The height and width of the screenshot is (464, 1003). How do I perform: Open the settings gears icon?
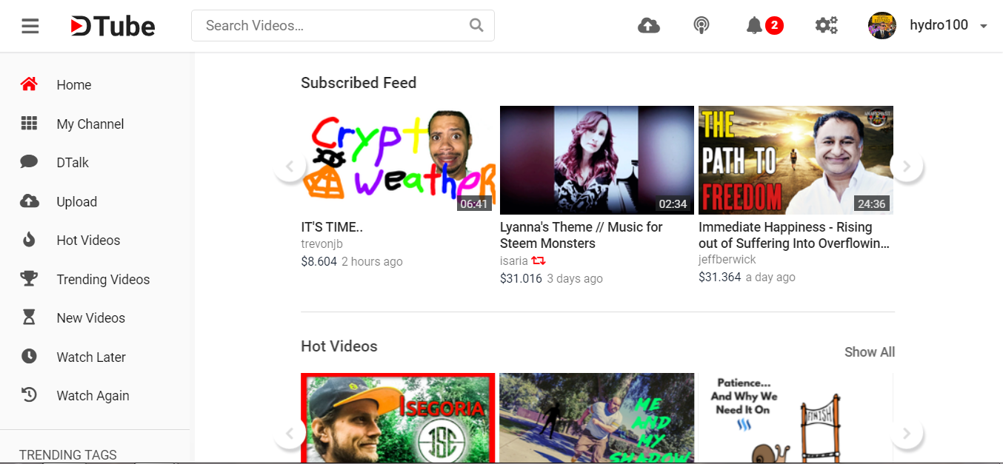pos(826,26)
